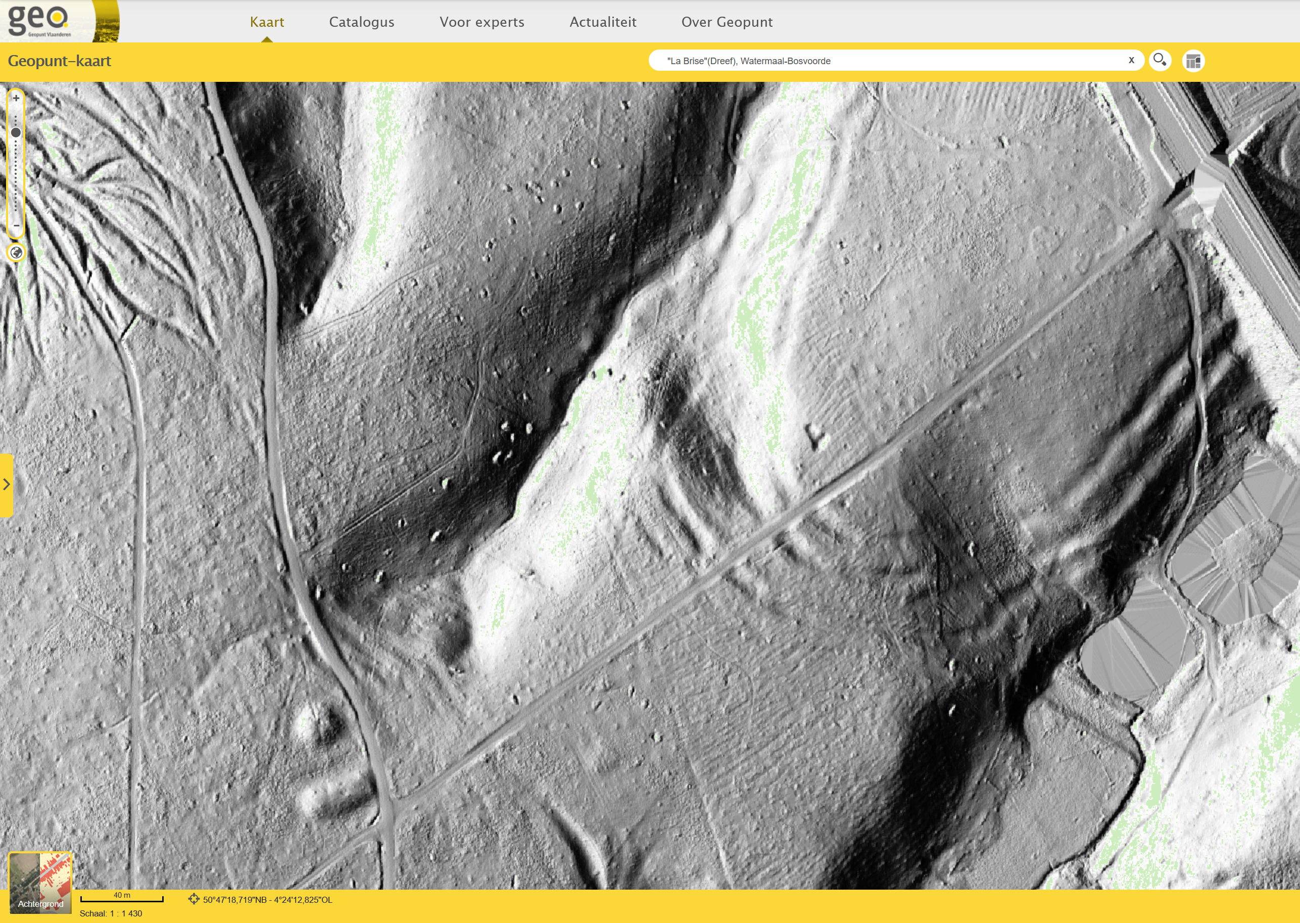Expand the left side panel chevron
The height and width of the screenshot is (923, 1300).
click(6, 484)
